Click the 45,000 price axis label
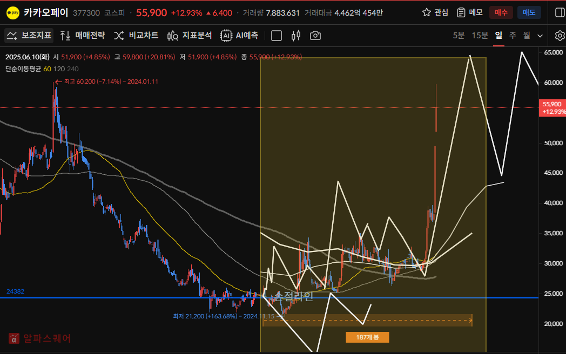566x354 pixels. pyautogui.click(x=553, y=173)
